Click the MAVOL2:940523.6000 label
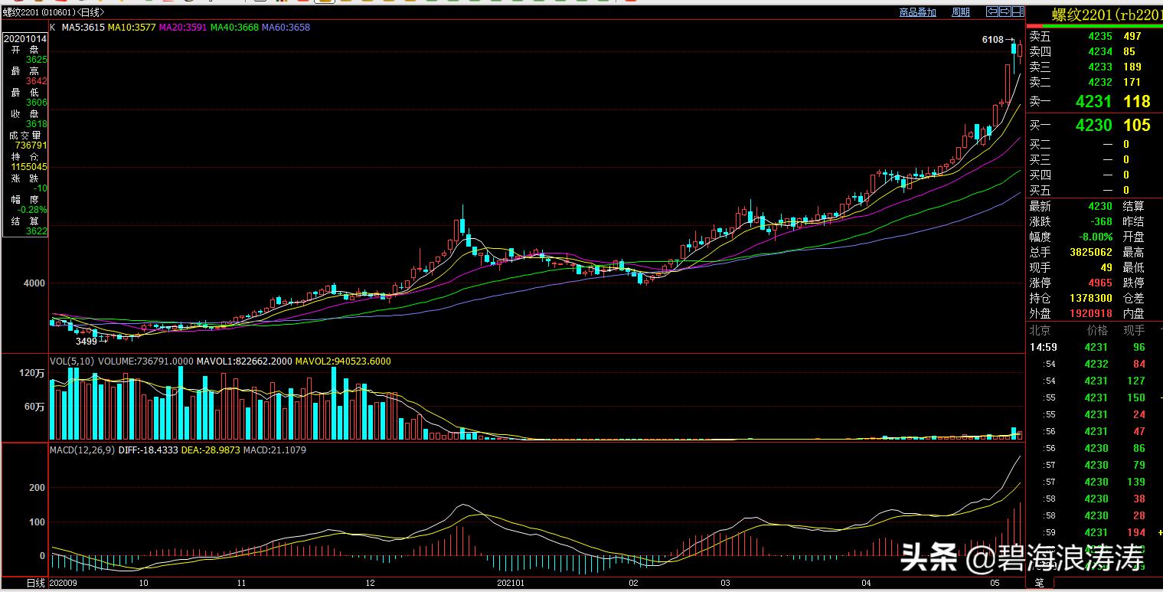Image resolution: width=1163 pixels, height=592 pixels. coord(344,361)
